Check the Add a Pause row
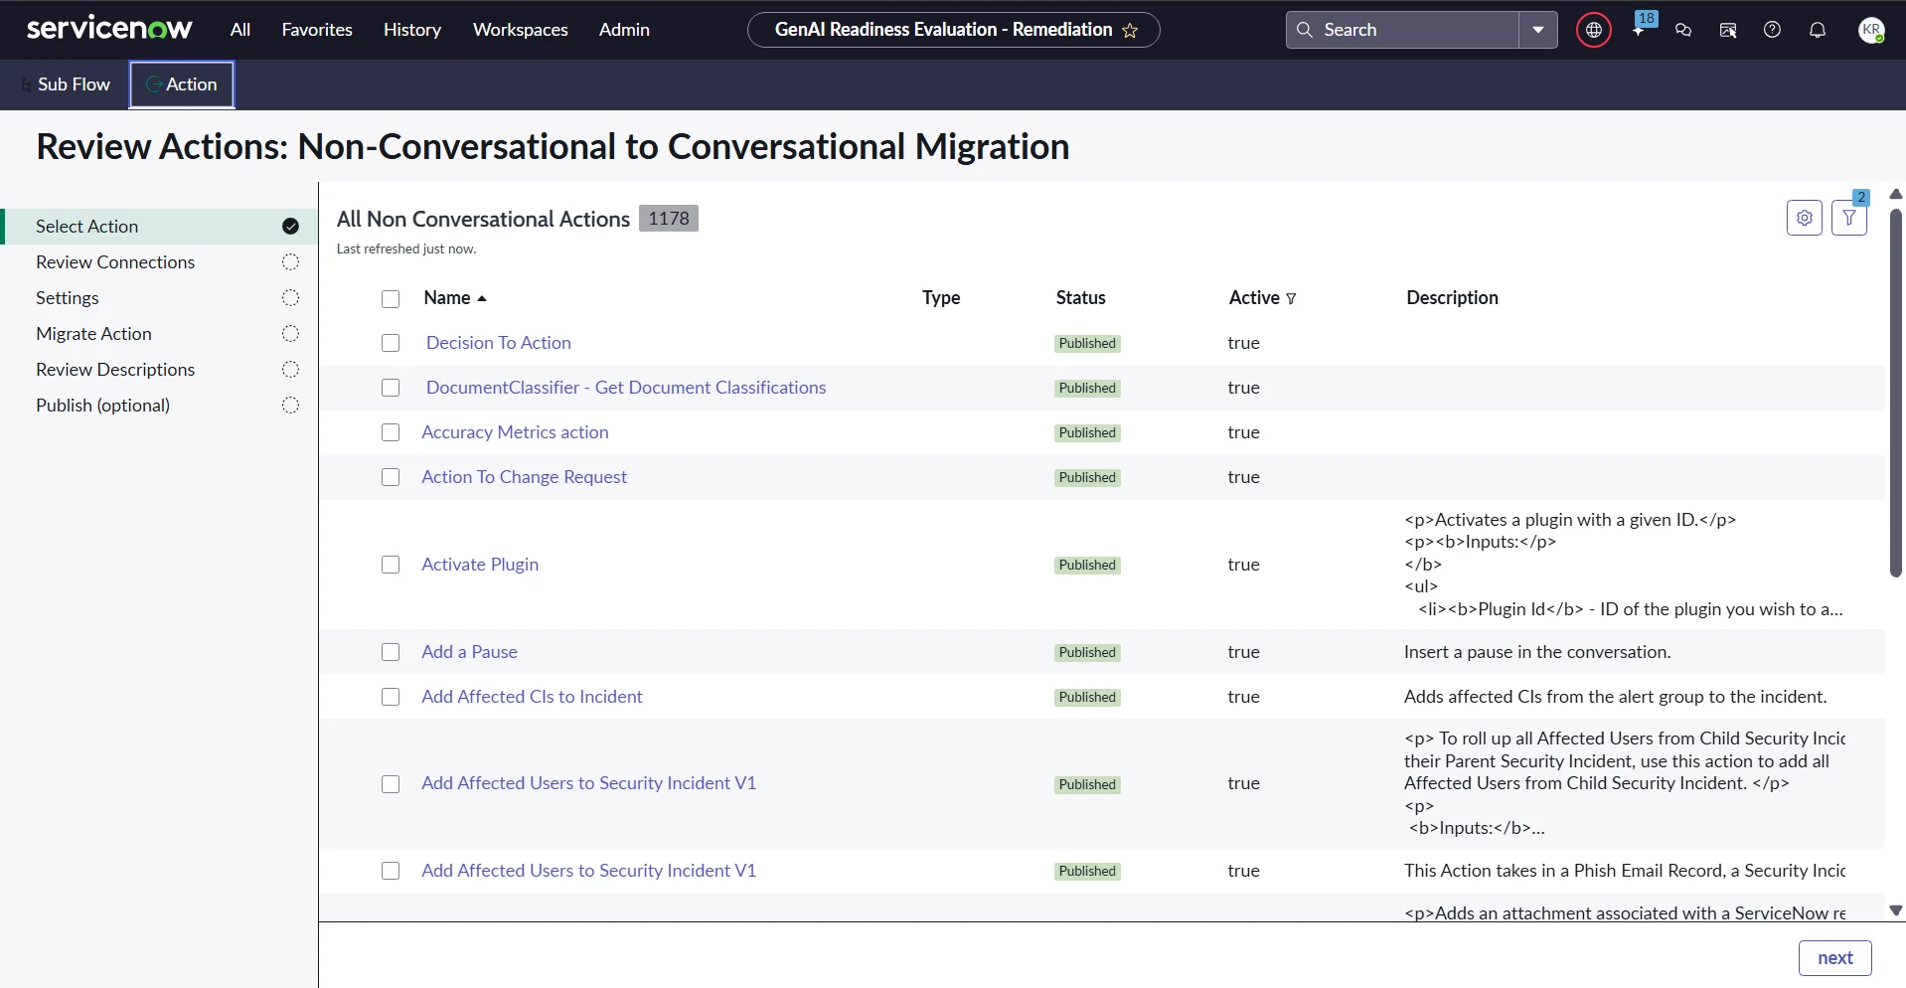Image resolution: width=1906 pixels, height=988 pixels. coord(391,652)
